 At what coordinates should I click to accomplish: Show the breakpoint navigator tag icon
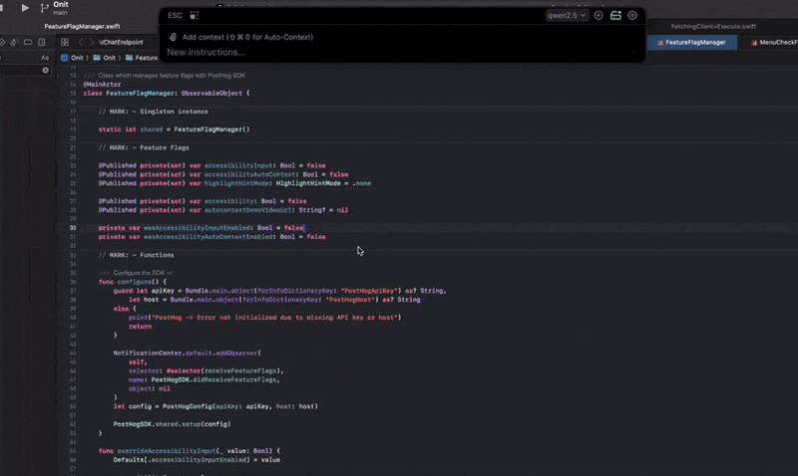tap(28, 42)
